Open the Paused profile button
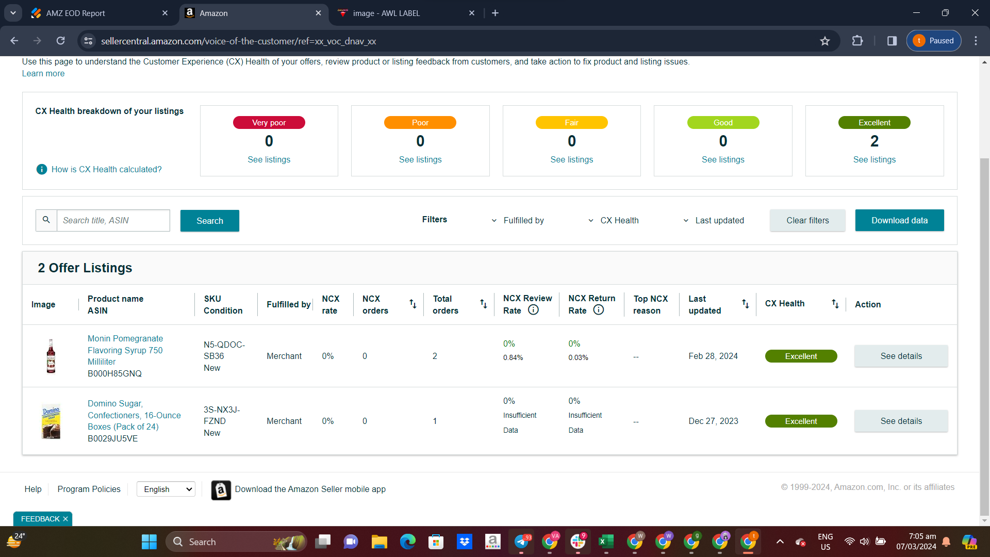This screenshot has height=557, width=990. [x=934, y=41]
